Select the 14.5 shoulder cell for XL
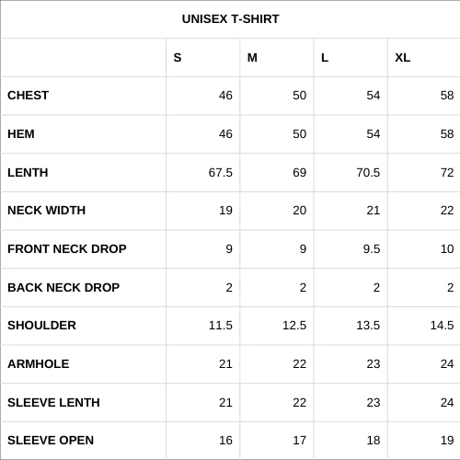This screenshot has width=460, height=460. pyautogui.click(x=424, y=326)
